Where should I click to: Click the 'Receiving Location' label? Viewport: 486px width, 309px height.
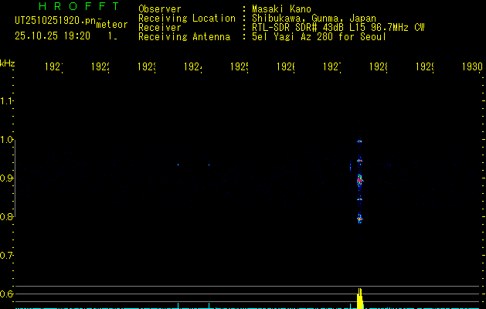(187, 18)
